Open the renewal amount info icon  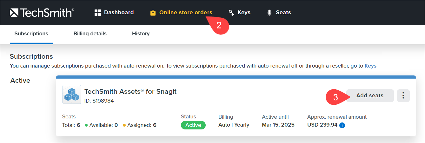tap(342, 125)
